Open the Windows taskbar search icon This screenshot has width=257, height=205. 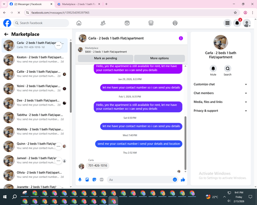[x=14, y=197]
